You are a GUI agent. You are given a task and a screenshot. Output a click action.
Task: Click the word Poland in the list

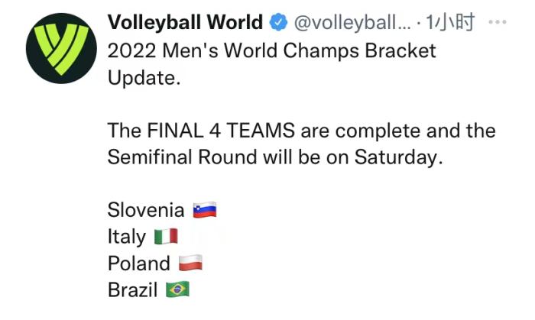pyautogui.click(x=139, y=263)
